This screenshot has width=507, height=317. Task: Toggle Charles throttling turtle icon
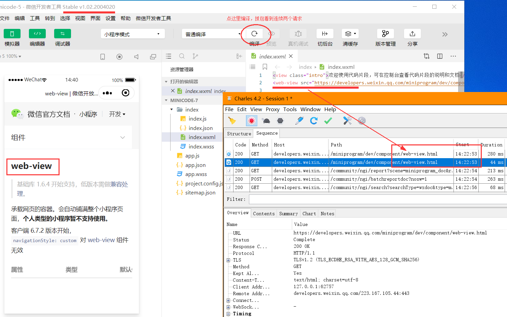tap(266, 121)
